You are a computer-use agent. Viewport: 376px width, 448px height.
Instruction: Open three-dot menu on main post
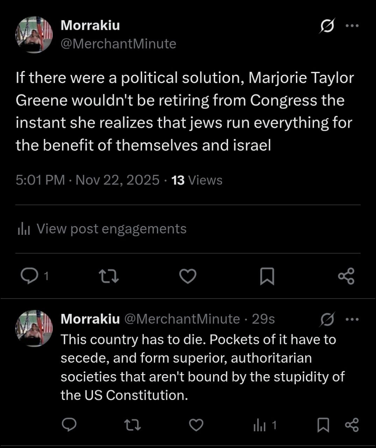[x=352, y=26]
